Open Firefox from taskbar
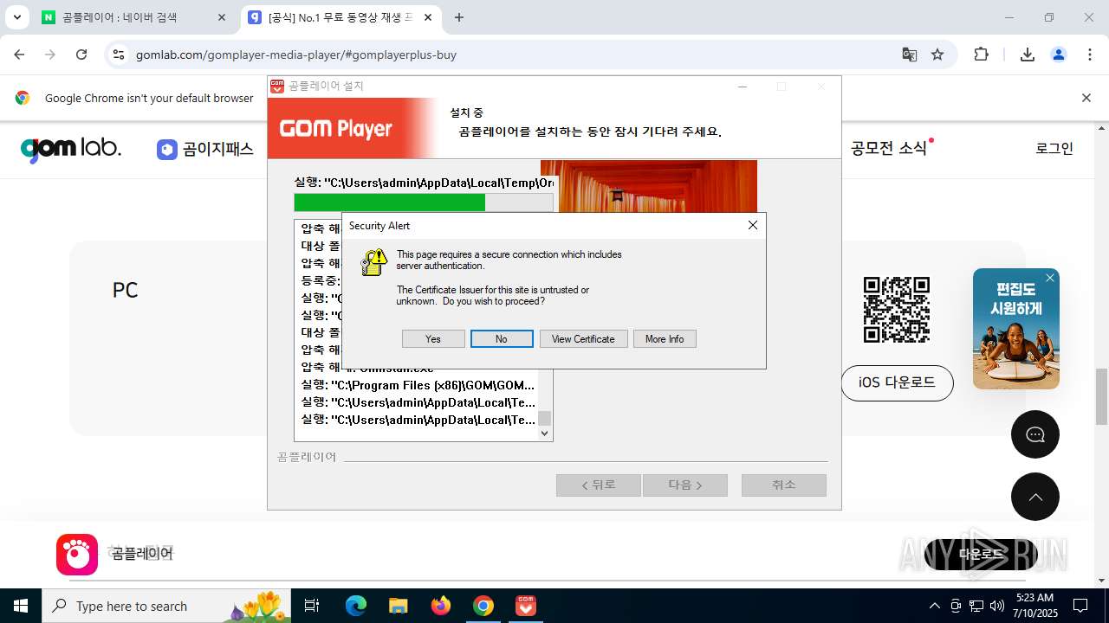The height and width of the screenshot is (623, 1109). (441, 606)
